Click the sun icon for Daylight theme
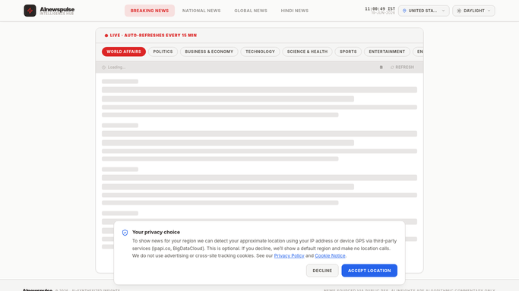 [x=459, y=11]
